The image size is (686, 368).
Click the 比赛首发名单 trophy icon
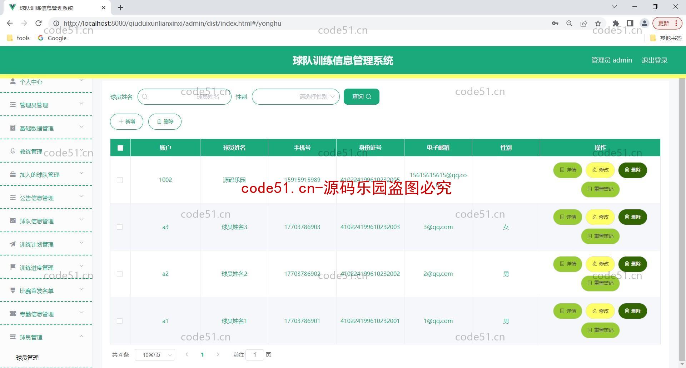13,290
